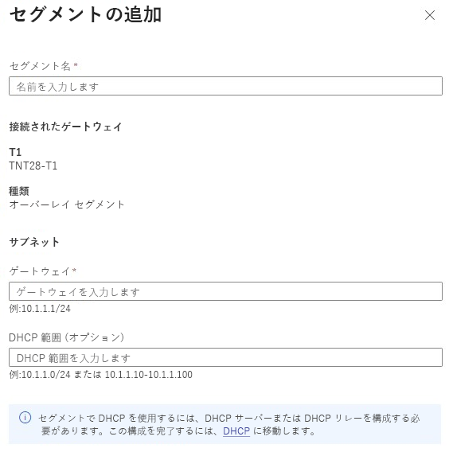Click the サブネット section heading
This screenshot has width=449, height=452.
tap(34, 242)
